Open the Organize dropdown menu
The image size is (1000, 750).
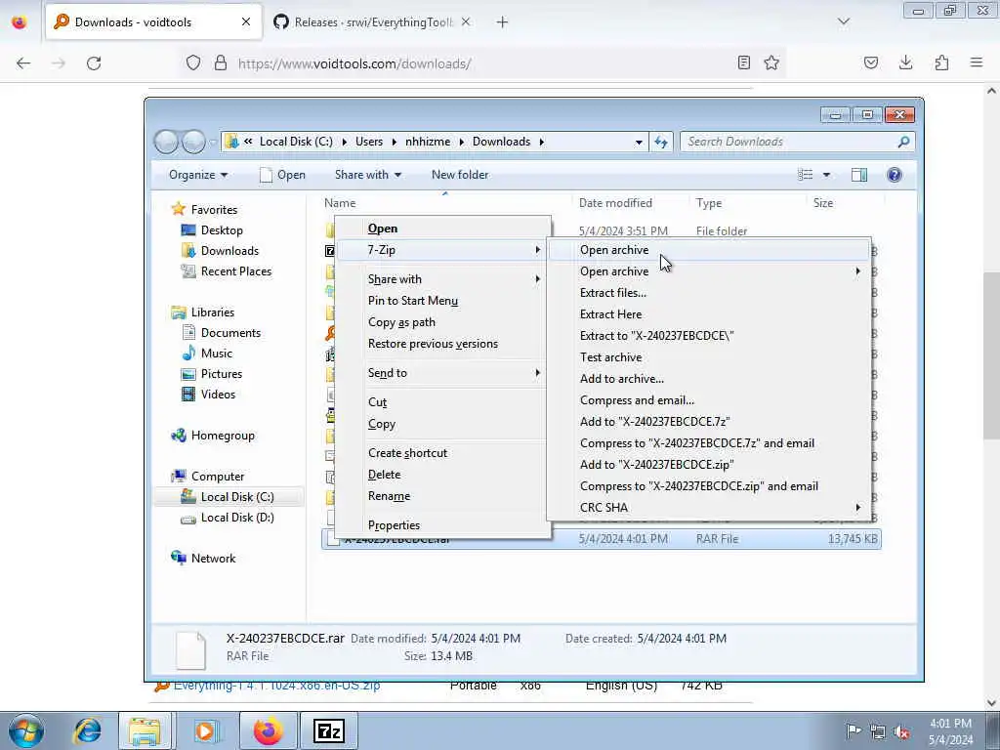197,175
